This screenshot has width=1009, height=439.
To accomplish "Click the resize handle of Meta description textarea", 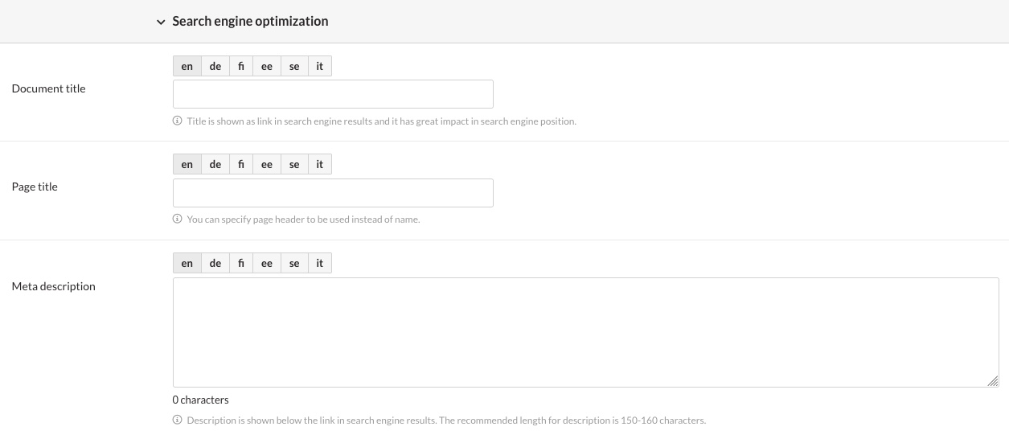I will (x=993, y=381).
